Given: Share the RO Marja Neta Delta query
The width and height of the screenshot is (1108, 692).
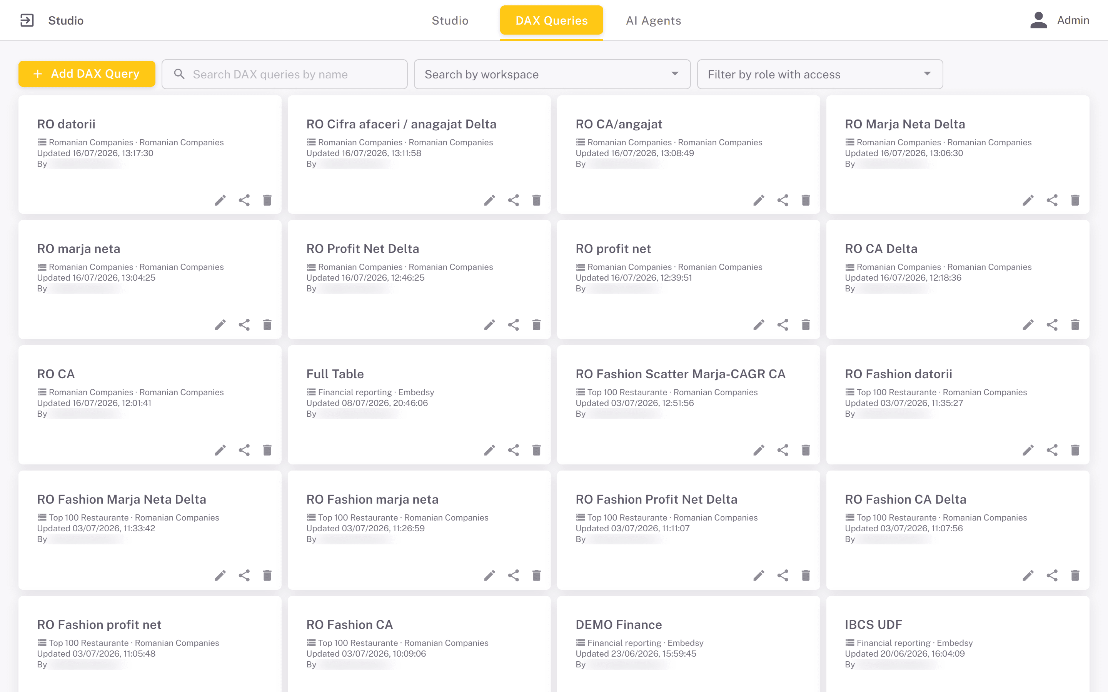Looking at the screenshot, I should point(1052,200).
